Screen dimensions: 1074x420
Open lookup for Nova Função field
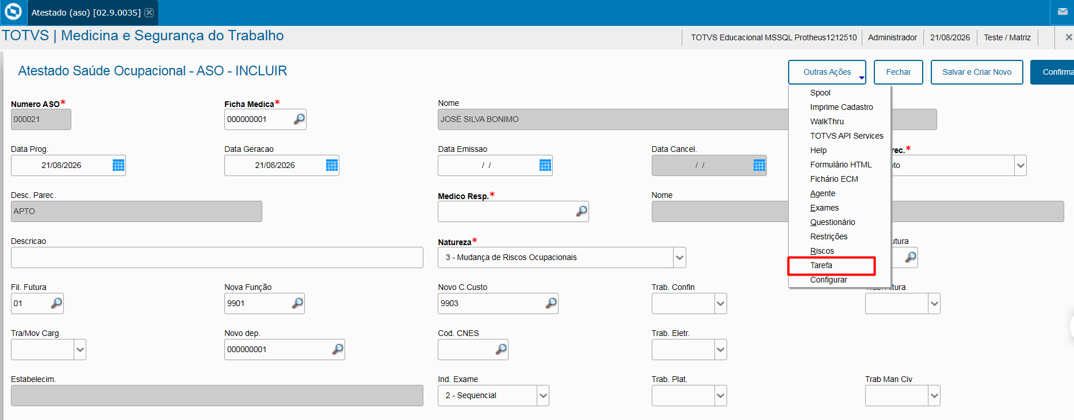coord(297,303)
